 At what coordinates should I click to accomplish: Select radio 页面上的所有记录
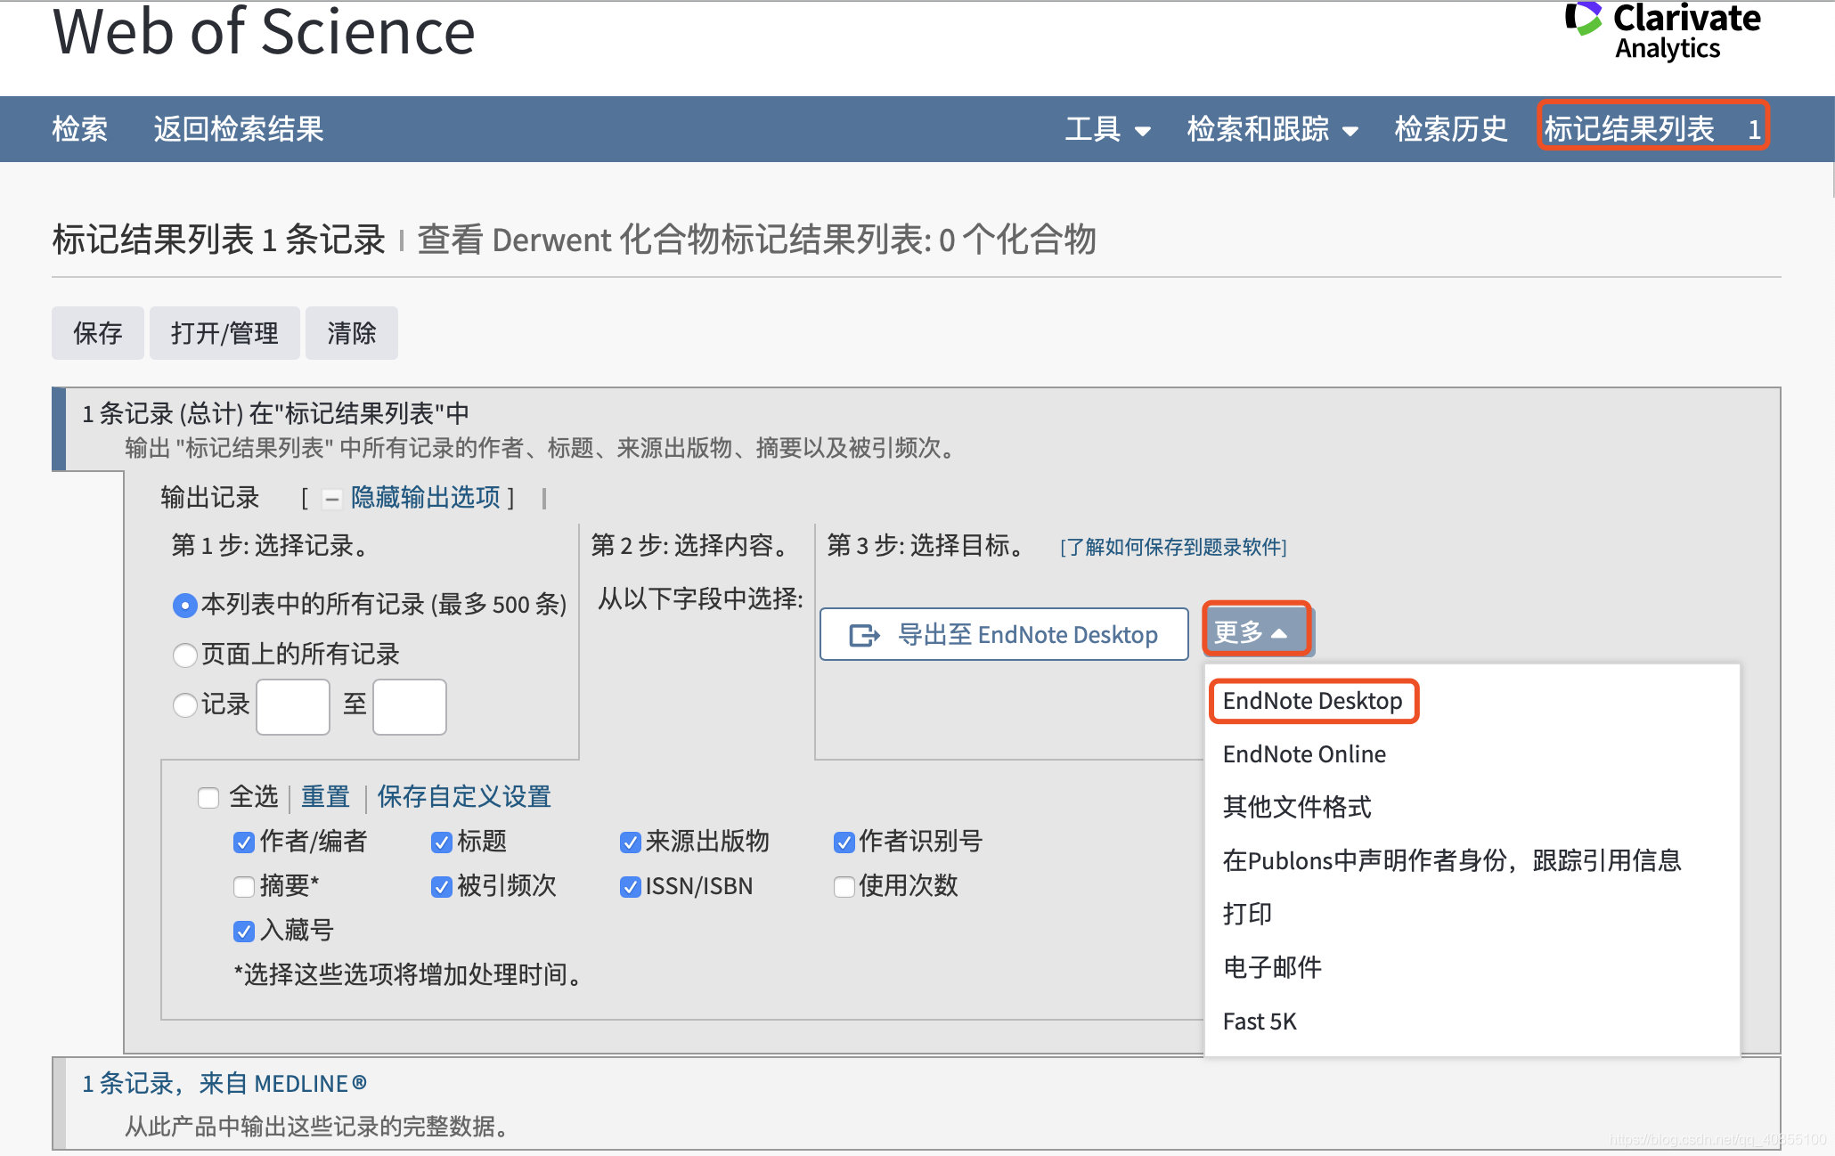click(184, 655)
